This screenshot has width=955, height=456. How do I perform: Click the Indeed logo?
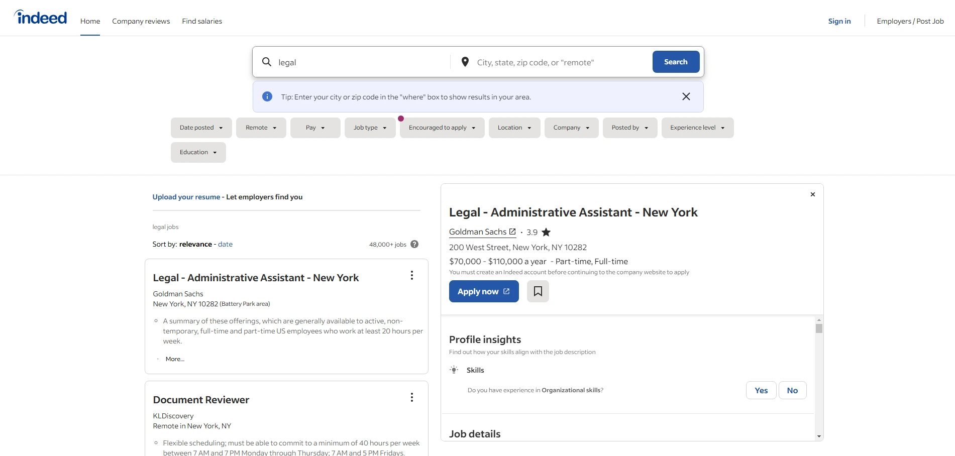tap(40, 18)
